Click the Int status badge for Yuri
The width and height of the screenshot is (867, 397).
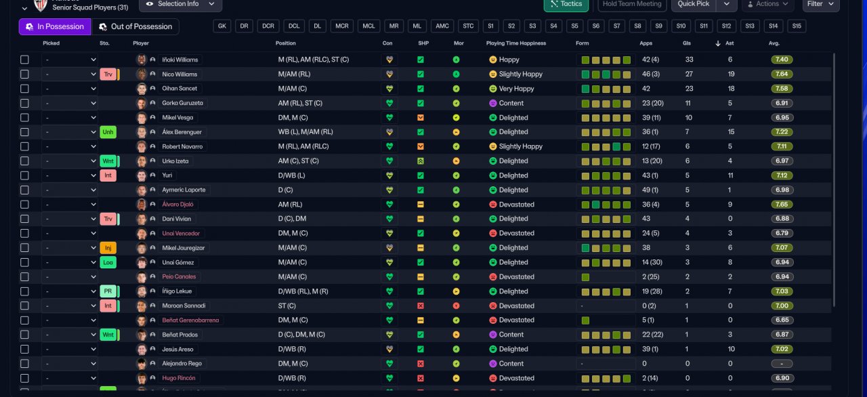coord(108,175)
